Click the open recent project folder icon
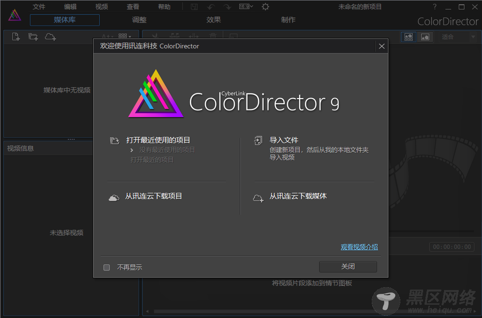Screen dimensions: 482x318 tap(114, 141)
